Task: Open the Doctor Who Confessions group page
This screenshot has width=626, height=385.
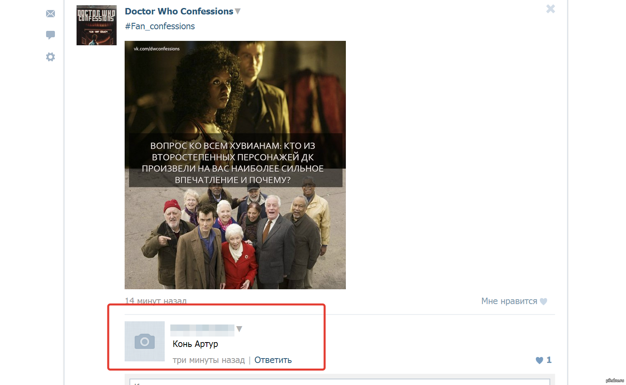Action: (x=179, y=12)
